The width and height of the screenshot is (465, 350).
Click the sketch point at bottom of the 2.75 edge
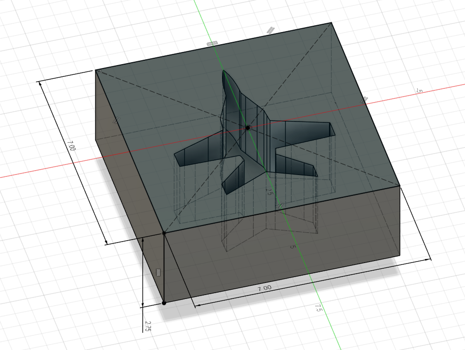click(x=164, y=303)
